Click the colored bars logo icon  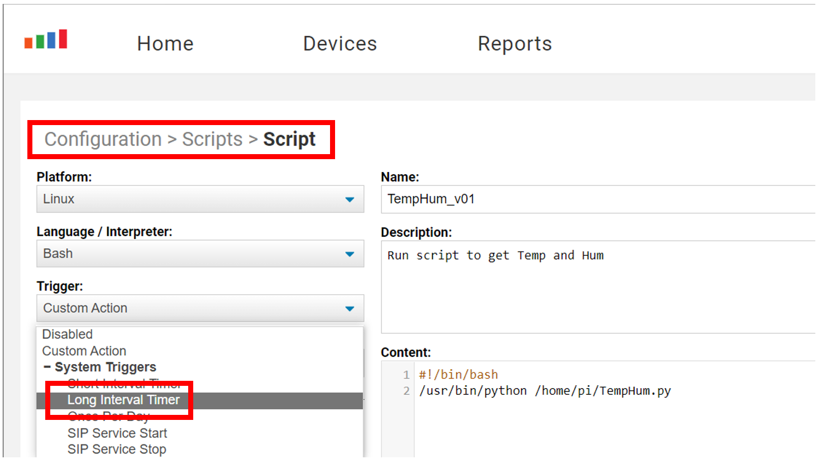46,39
